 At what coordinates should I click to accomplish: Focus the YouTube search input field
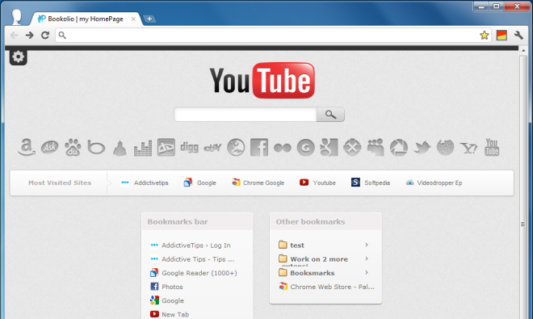pyautogui.click(x=246, y=114)
